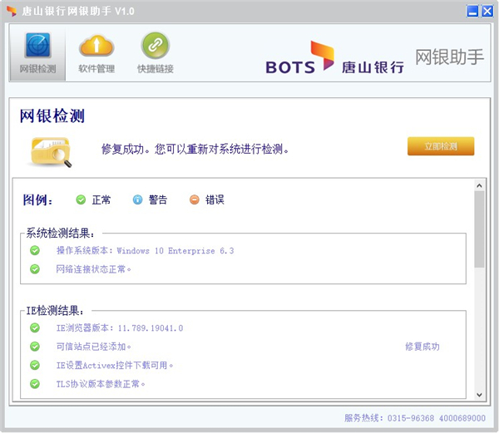The image size is (499, 433).
Task: Select the 可信站点已经添加 result line
Action: click(93, 347)
